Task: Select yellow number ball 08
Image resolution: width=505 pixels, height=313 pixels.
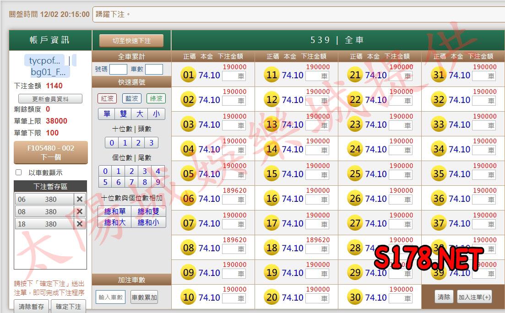Action: [189, 248]
